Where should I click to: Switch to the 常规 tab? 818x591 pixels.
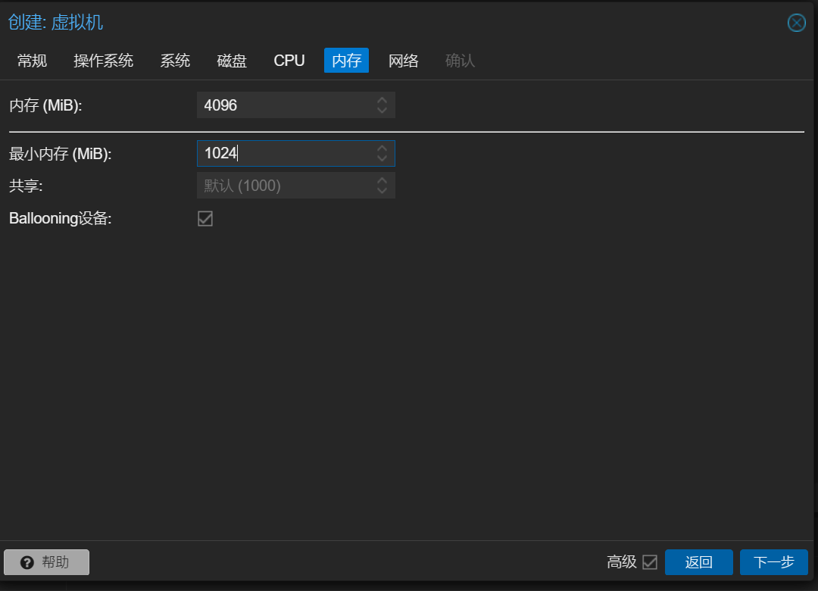pos(32,61)
